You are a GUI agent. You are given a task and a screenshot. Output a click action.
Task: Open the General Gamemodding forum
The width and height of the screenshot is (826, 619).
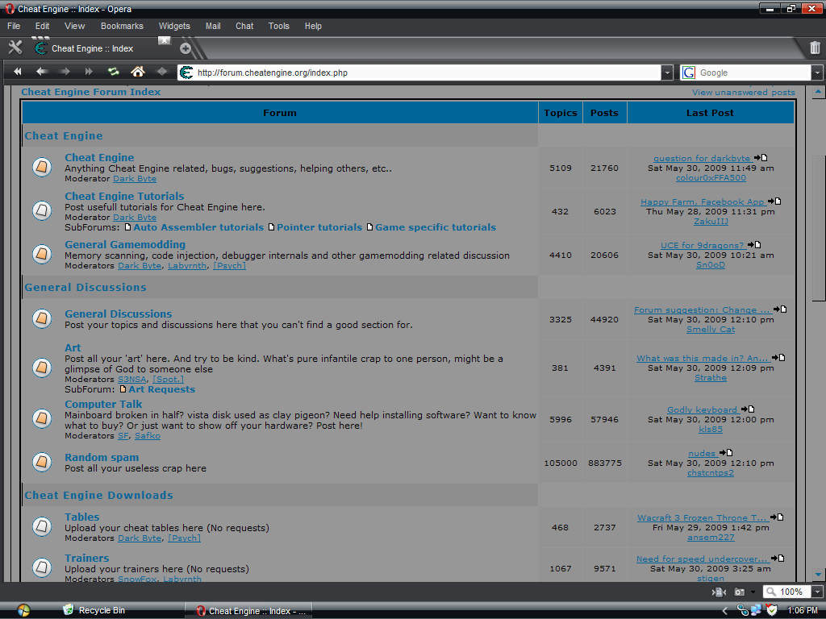tap(125, 244)
